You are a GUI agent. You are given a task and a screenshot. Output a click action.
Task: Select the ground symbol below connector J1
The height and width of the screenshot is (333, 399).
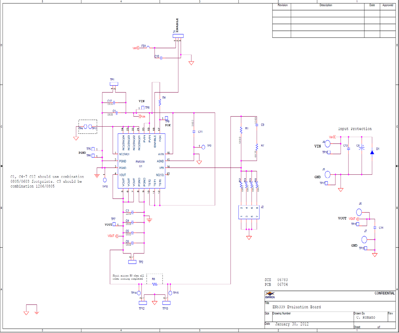(x=190, y=62)
